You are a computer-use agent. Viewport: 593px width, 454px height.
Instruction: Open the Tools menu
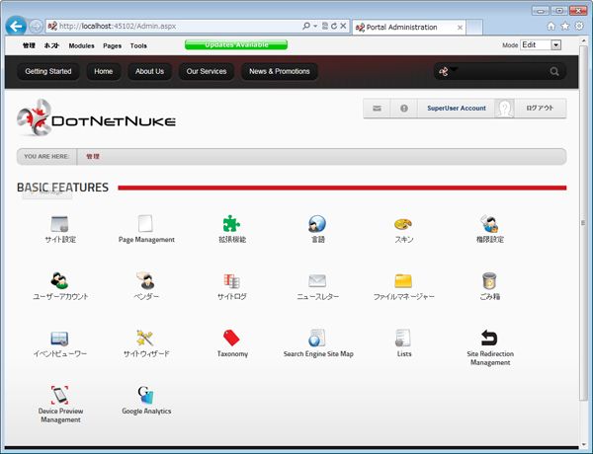(x=138, y=45)
